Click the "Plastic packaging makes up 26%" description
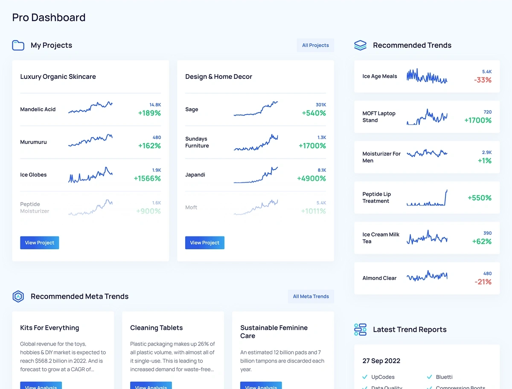This screenshot has height=389, width=512. (x=173, y=357)
